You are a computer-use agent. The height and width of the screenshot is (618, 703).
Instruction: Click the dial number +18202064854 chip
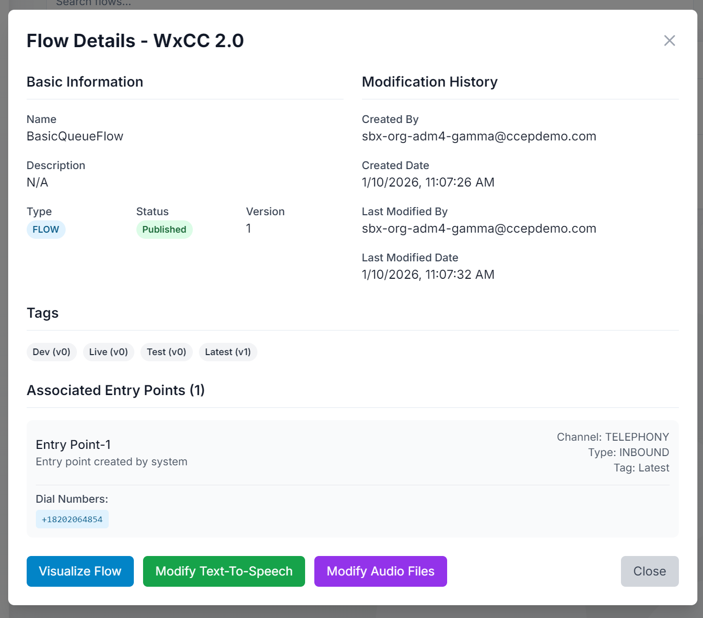[x=72, y=519]
